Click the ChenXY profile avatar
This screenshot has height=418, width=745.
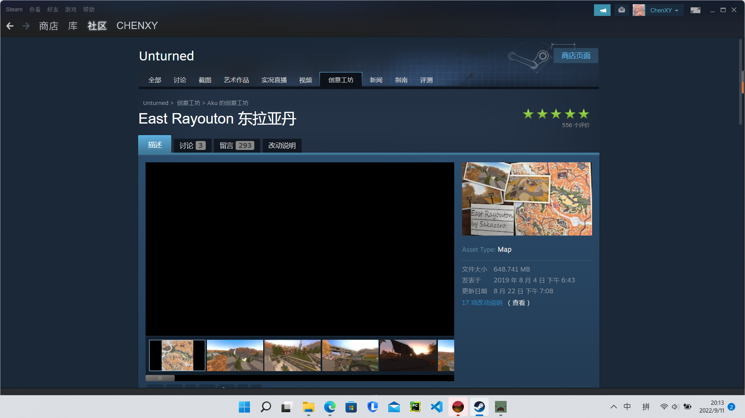click(639, 10)
